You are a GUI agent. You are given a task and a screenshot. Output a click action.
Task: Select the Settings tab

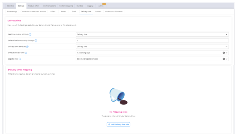(x=21, y=6)
